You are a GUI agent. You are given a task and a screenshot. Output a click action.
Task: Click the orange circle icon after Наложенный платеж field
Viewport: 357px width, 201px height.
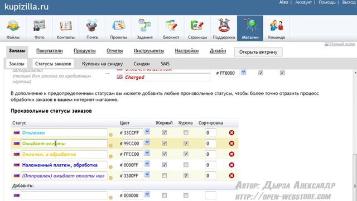tap(110, 167)
